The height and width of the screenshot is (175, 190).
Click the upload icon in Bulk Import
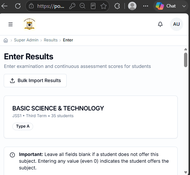(12, 81)
